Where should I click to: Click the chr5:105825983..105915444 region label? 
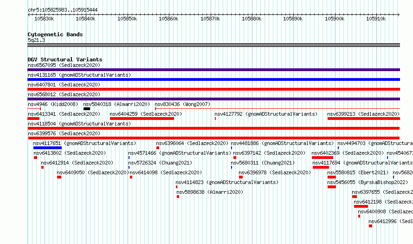(63, 10)
